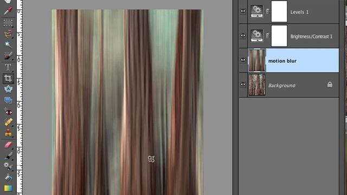Screen dimensions: 347x195
Task: Click the blurred forest image on the canvas
Action: pyautogui.click(x=127, y=102)
